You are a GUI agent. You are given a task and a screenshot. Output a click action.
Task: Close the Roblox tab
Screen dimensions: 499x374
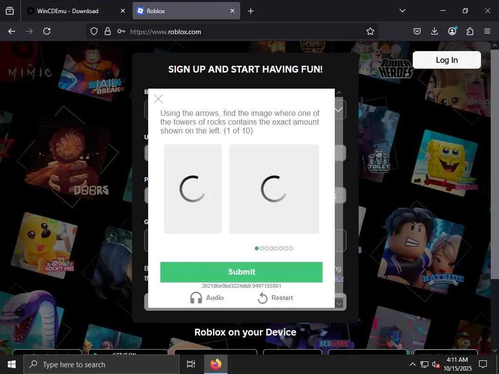click(x=232, y=11)
